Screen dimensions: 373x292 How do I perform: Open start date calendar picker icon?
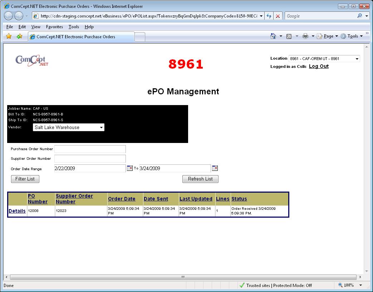(129, 168)
